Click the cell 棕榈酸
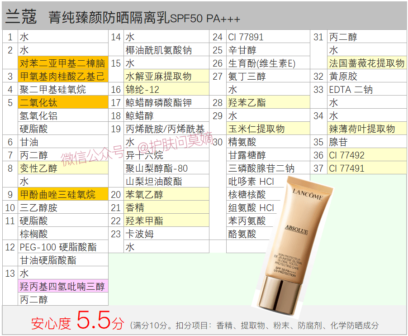408x336 pixels. point(63,234)
